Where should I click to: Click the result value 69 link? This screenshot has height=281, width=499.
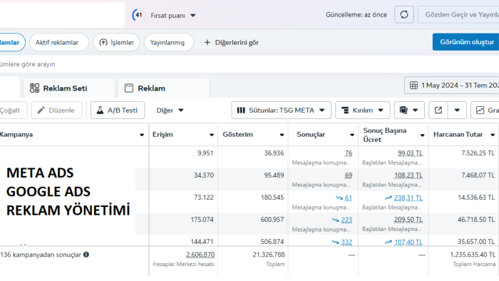point(349,175)
